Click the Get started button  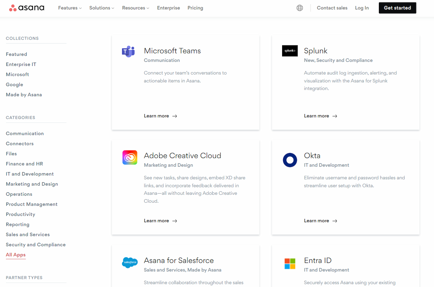[397, 8]
